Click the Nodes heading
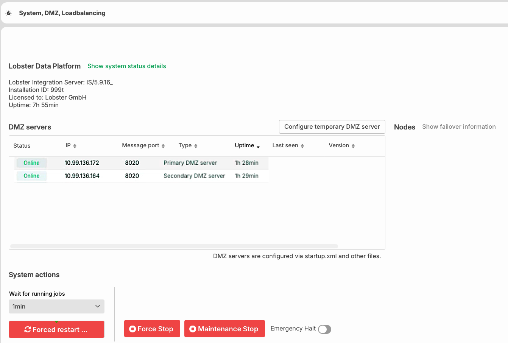Image resolution: width=508 pixels, height=343 pixels. pos(405,127)
